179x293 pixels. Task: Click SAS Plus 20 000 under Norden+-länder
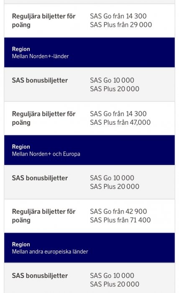(115, 89)
